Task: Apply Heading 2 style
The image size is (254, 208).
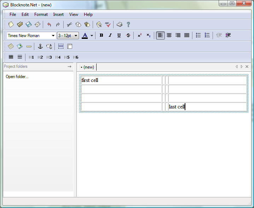Action: (40, 57)
